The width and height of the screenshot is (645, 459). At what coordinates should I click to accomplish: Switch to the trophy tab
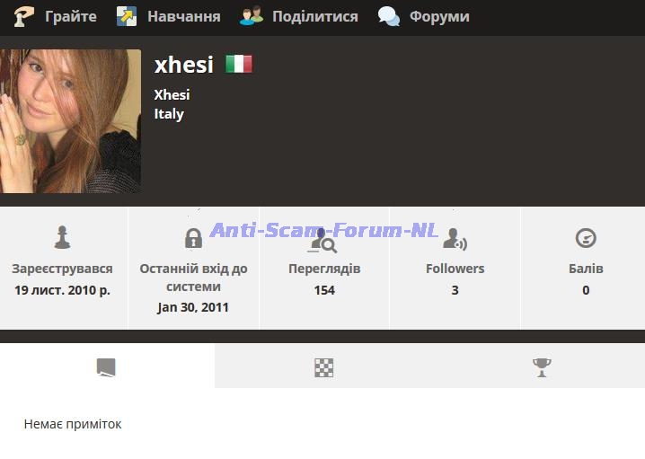[x=542, y=367]
